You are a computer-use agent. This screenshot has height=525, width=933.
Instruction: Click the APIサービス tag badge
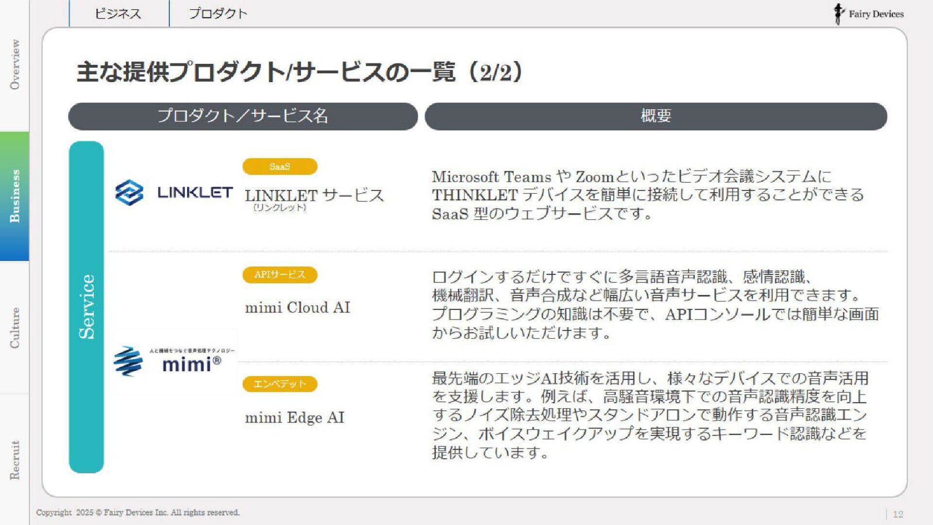coord(280,275)
